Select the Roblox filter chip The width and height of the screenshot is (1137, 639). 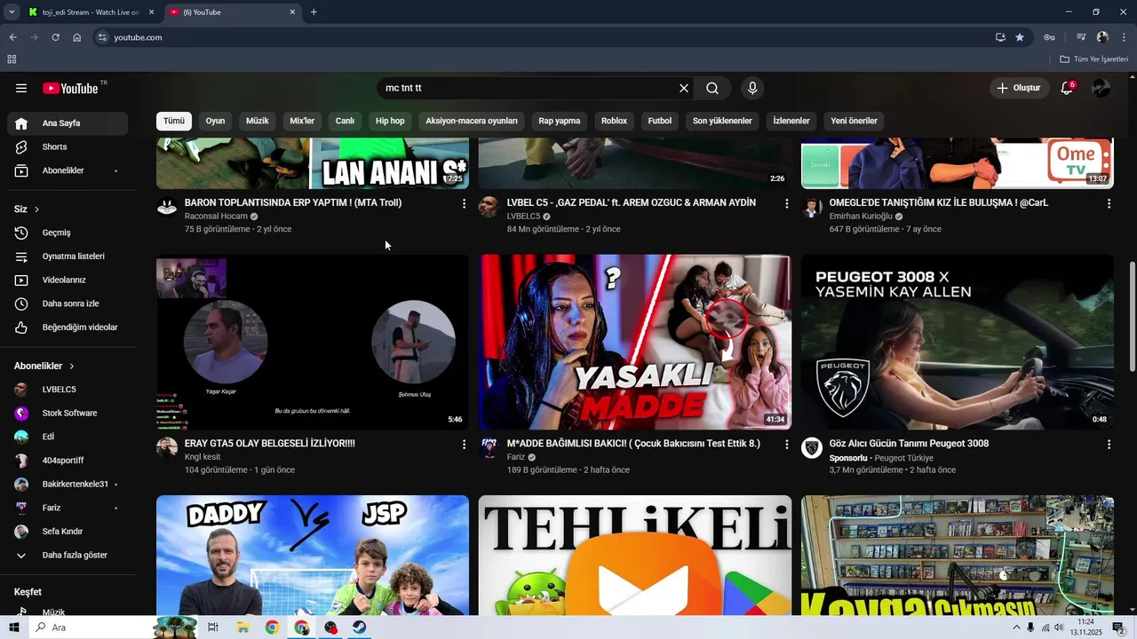[614, 121]
